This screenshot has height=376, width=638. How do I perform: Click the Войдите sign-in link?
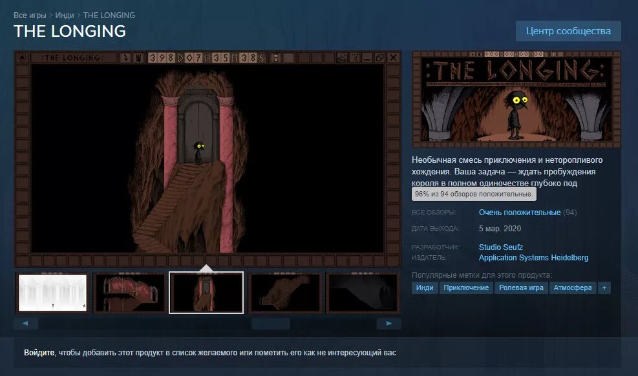coord(39,353)
